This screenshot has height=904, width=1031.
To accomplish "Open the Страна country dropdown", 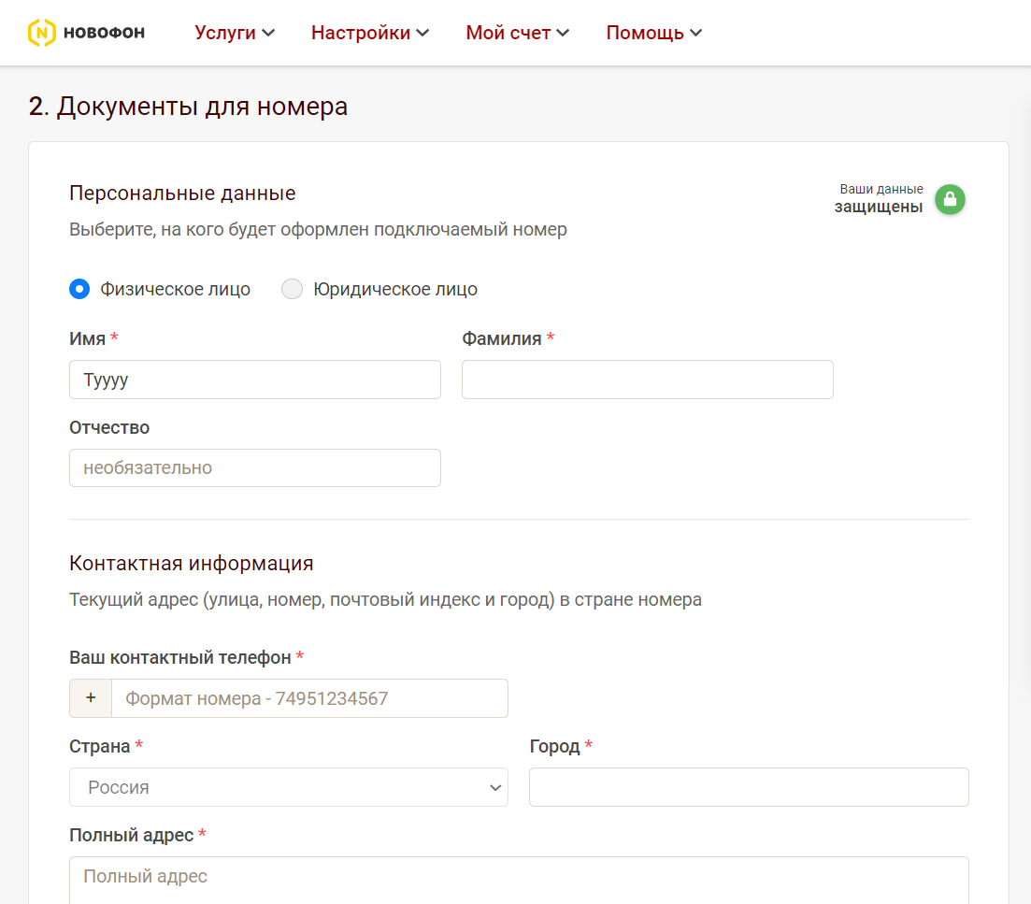I will coord(288,787).
